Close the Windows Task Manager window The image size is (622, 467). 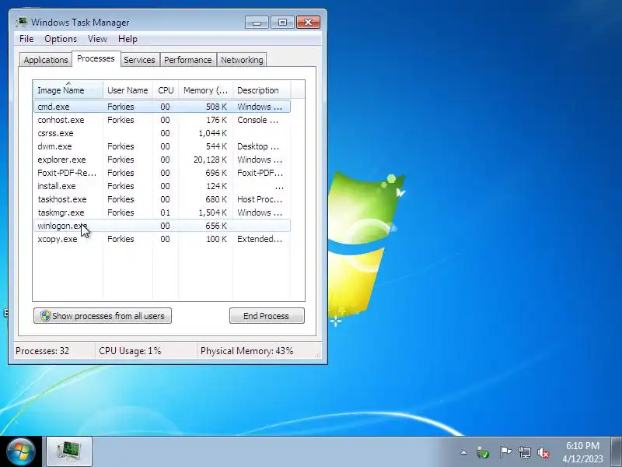[x=308, y=23]
